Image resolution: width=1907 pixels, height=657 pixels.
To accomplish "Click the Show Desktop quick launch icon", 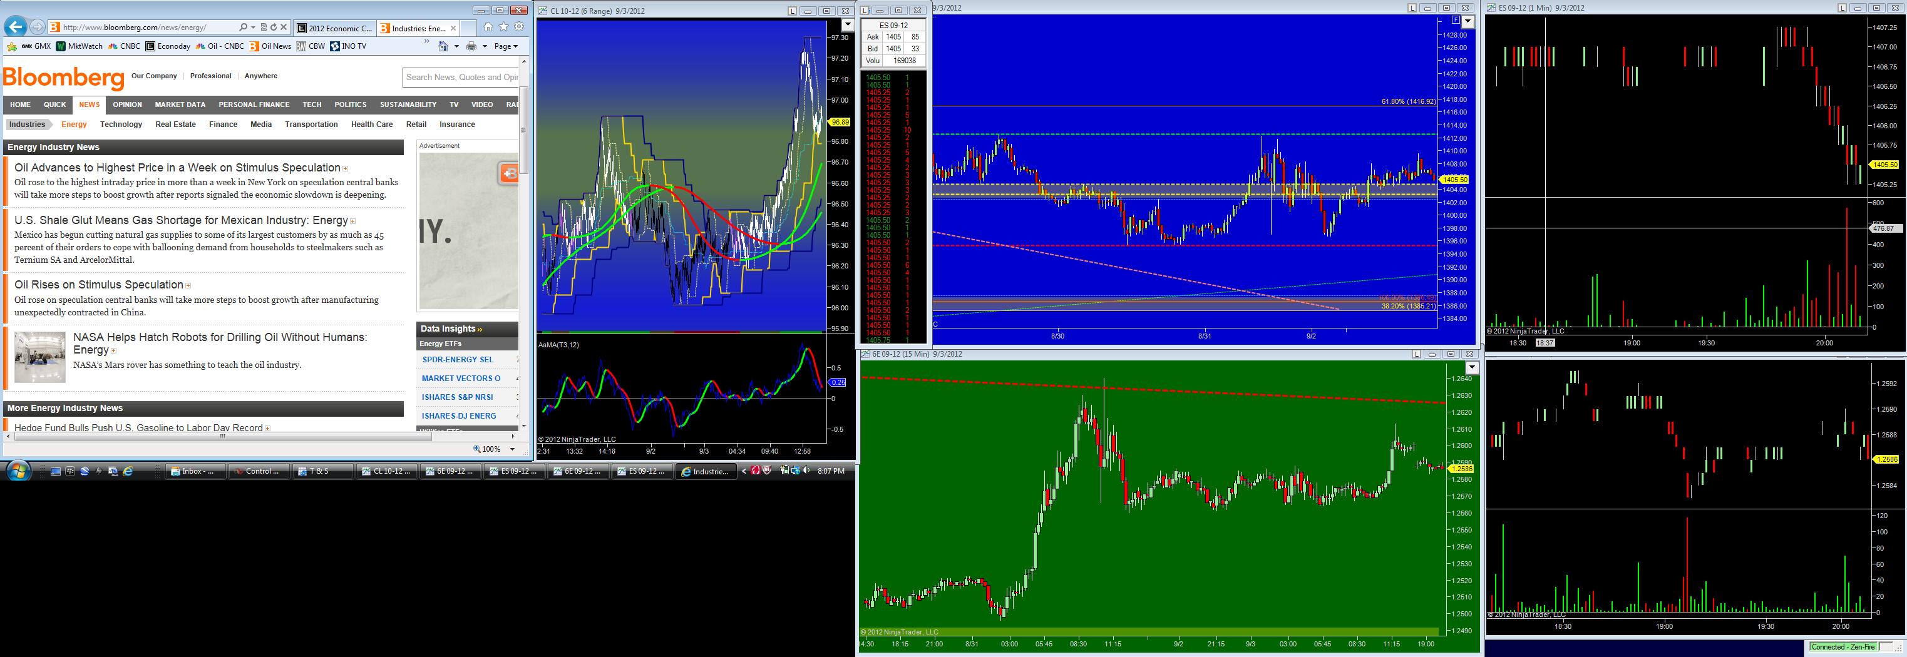I will click(55, 471).
